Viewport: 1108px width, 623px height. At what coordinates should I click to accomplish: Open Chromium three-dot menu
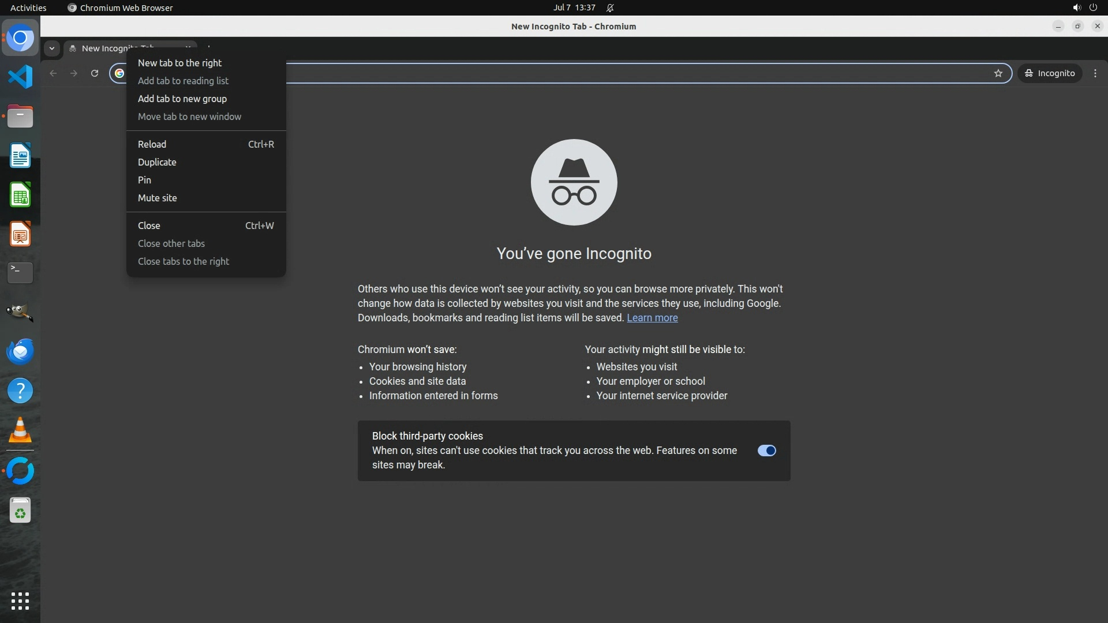click(1095, 73)
